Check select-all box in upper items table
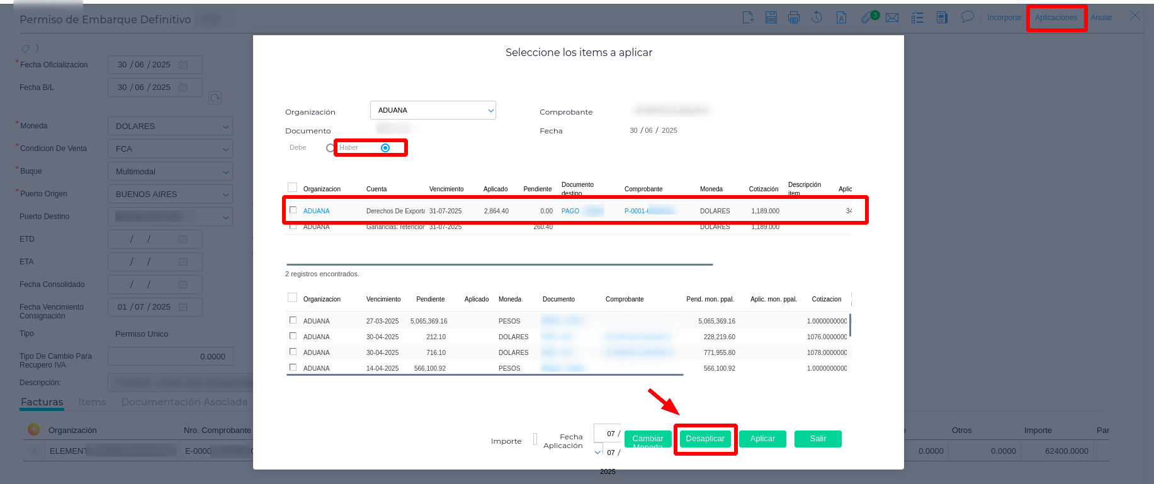 [x=292, y=188]
